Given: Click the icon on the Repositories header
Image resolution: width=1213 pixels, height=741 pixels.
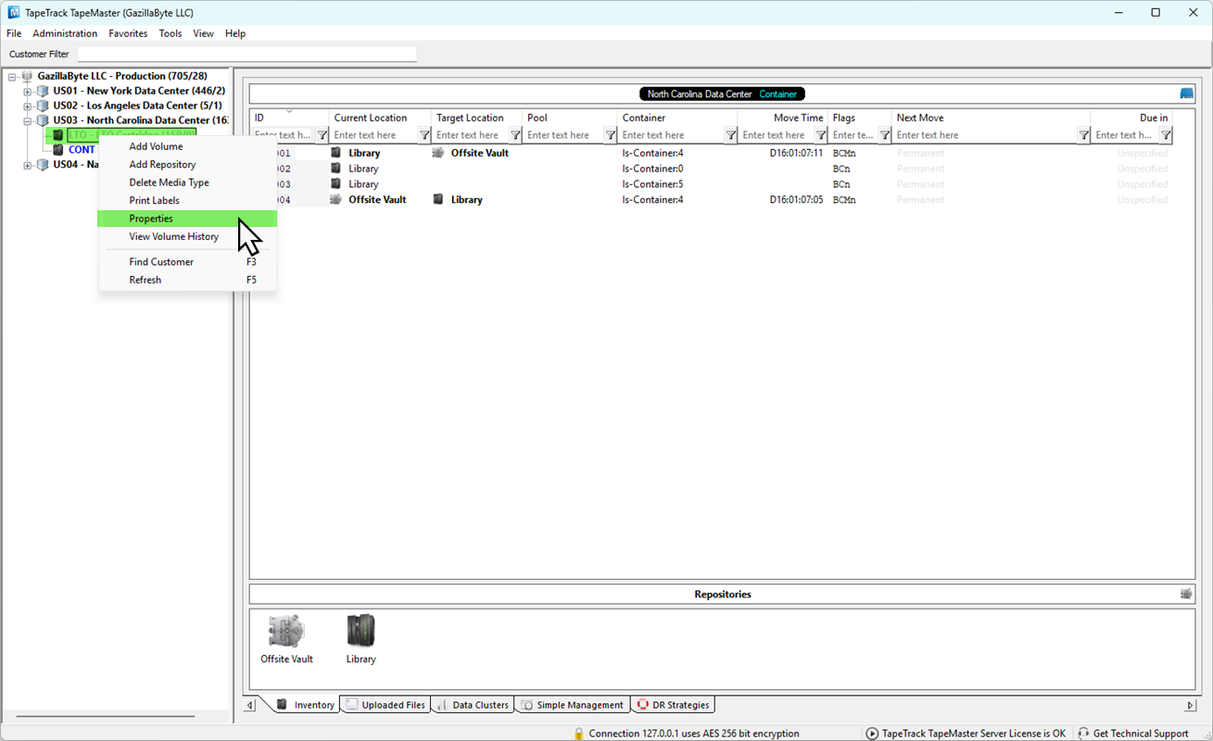Looking at the screenshot, I should click(x=1186, y=594).
